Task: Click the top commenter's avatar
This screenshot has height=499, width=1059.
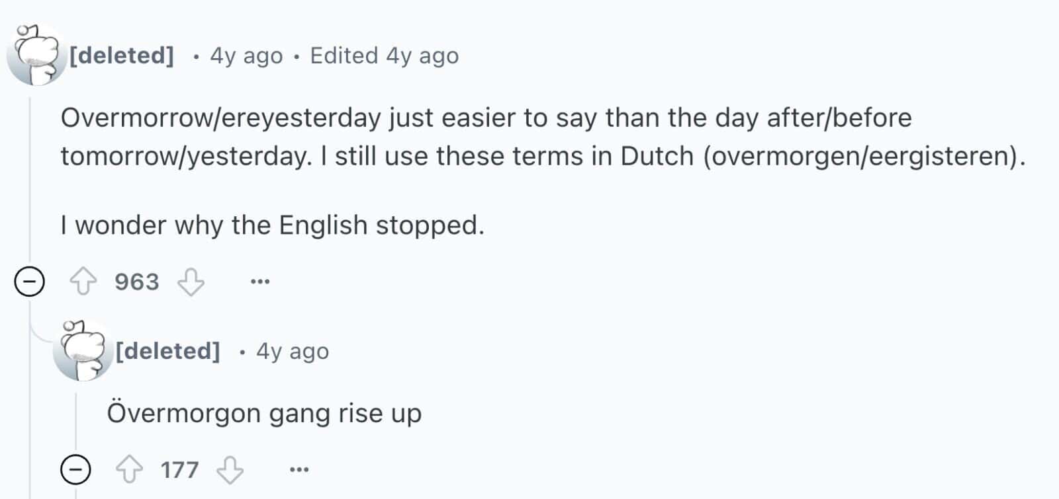Action: (36, 56)
